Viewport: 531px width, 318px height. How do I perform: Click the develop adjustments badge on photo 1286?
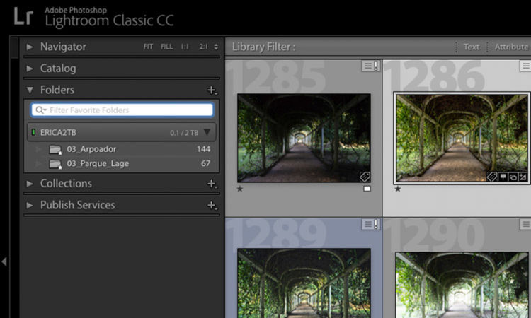coord(523,177)
